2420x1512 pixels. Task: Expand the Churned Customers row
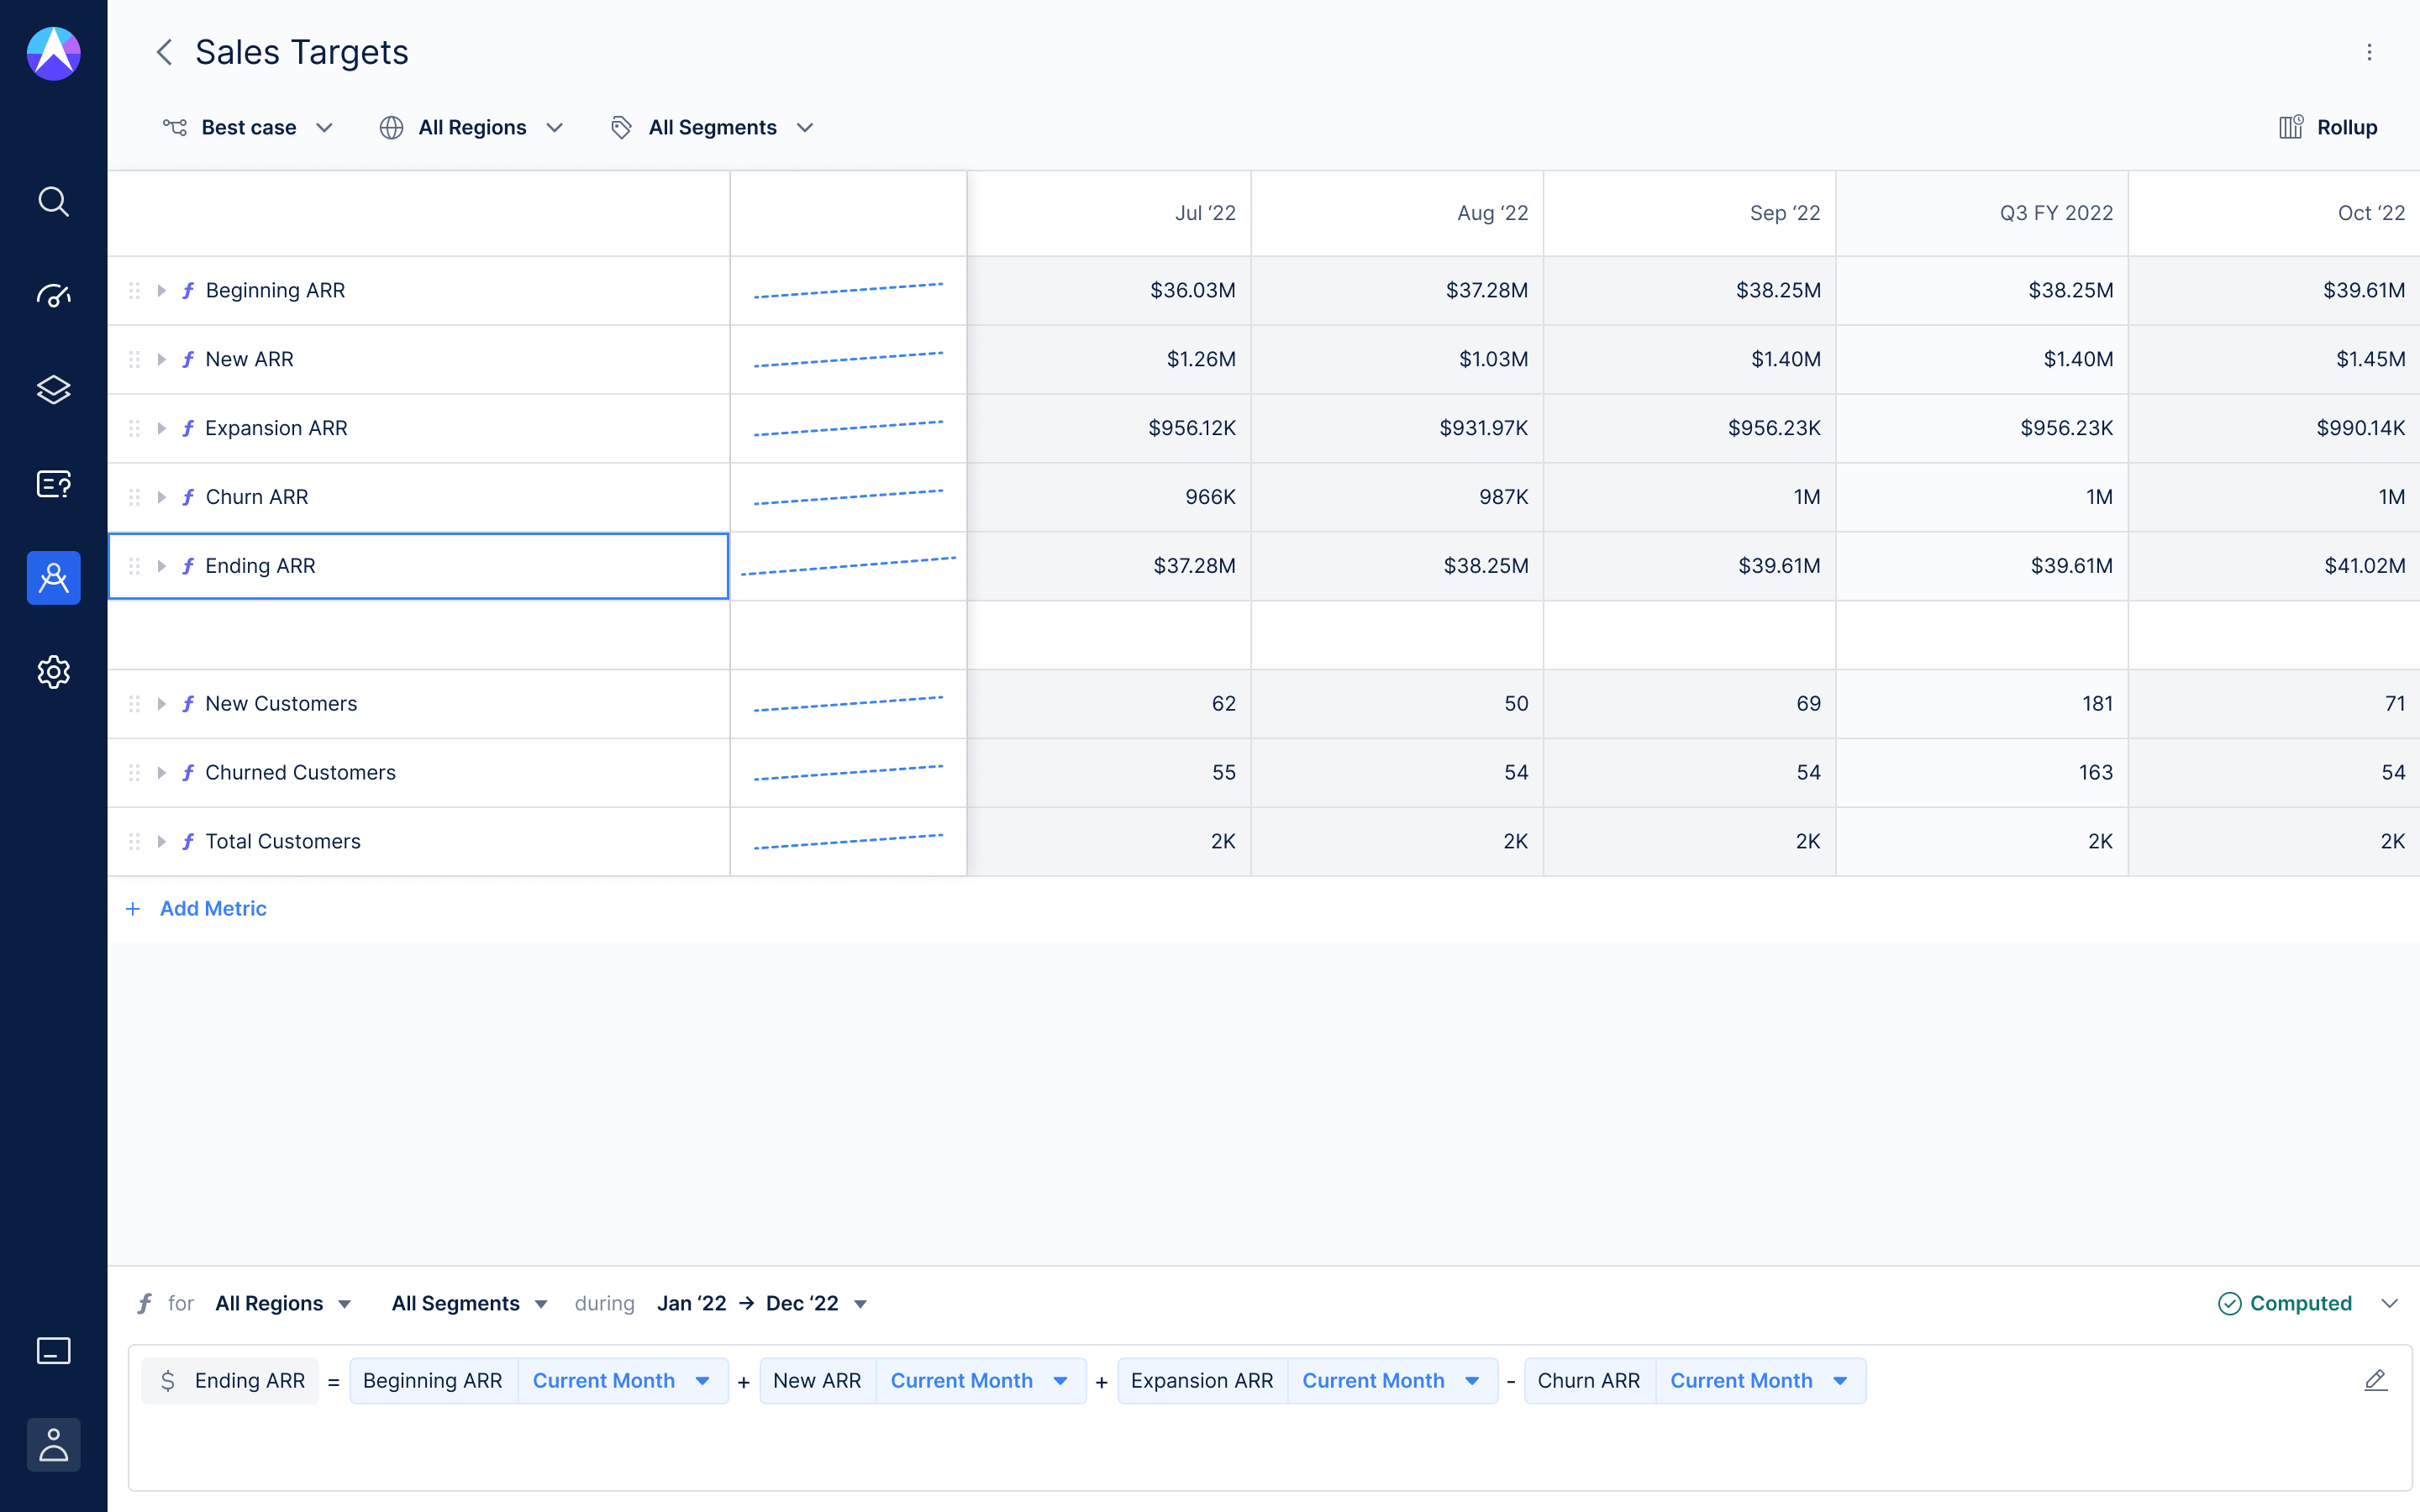point(161,773)
